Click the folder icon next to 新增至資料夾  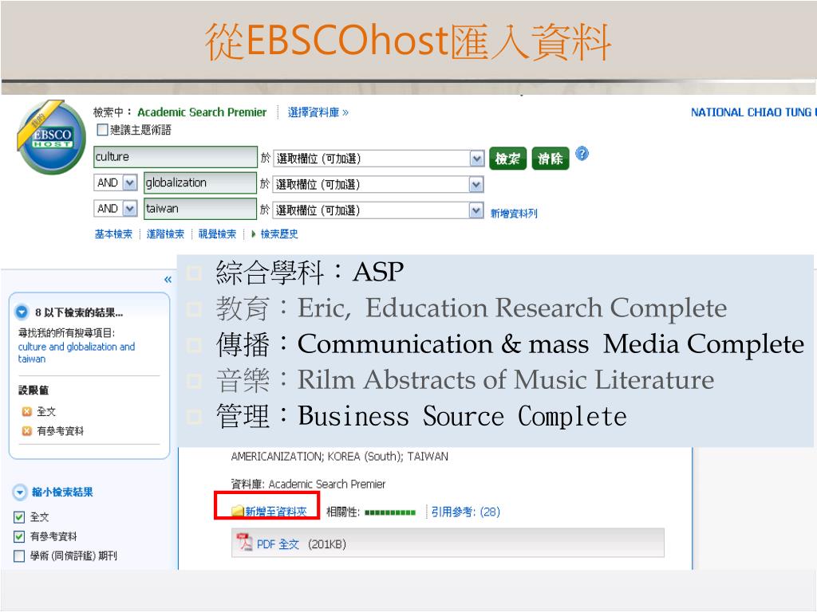[x=238, y=511]
